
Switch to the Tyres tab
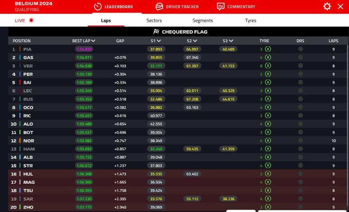250,20
